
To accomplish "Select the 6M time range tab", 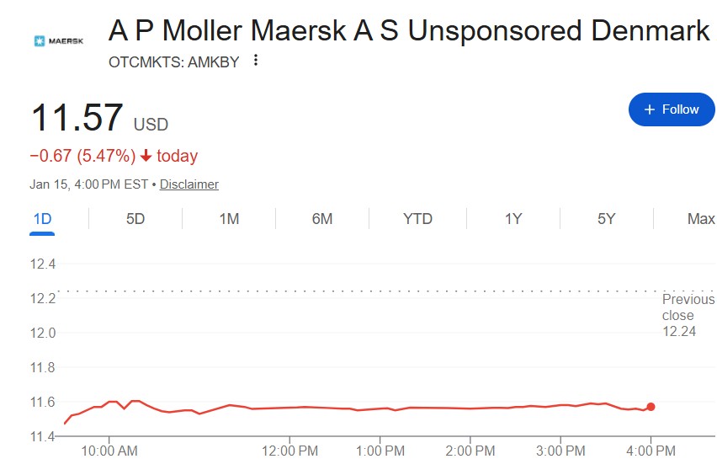I will click(x=322, y=219).
